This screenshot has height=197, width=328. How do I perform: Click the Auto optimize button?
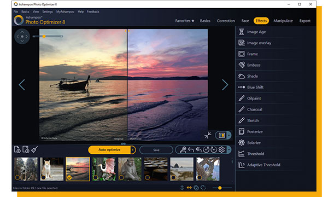coord(109,150)
